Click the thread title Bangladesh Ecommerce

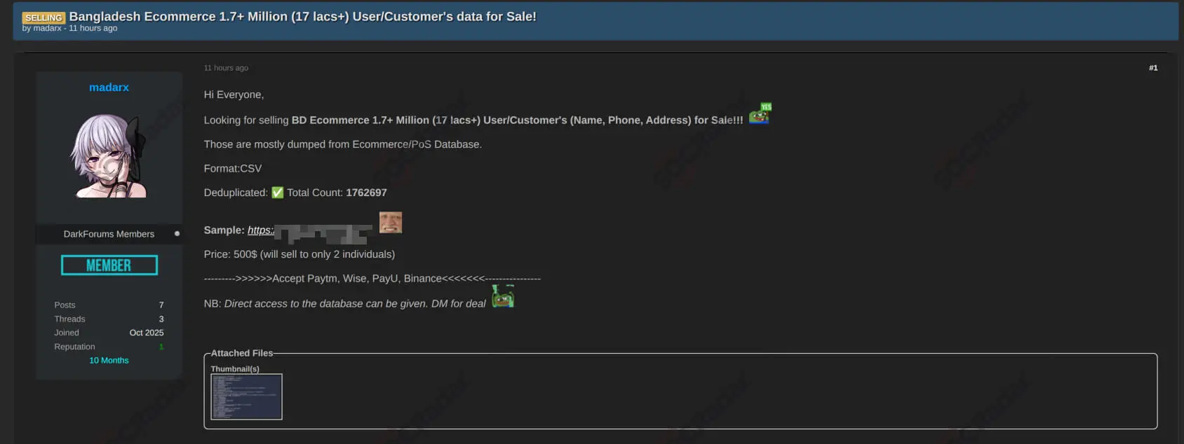(x=302, y=16)
